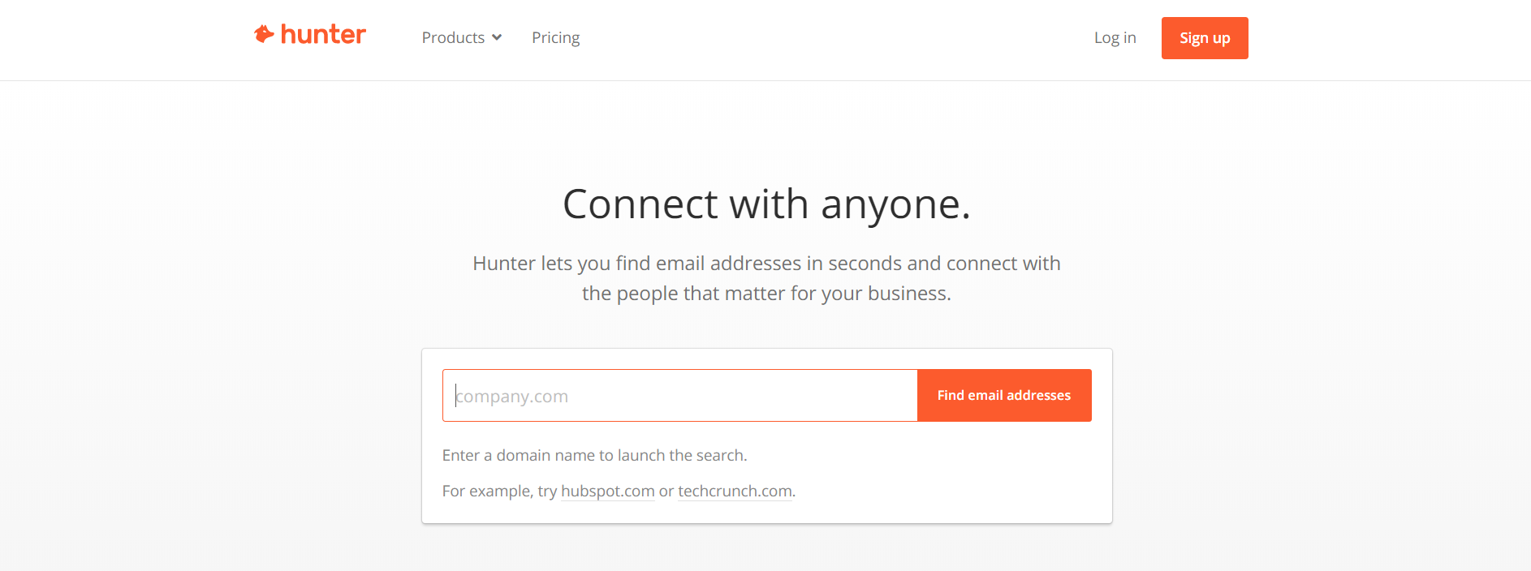
Task: Click the Find email addresses button
Action: tap(1003, 396)
